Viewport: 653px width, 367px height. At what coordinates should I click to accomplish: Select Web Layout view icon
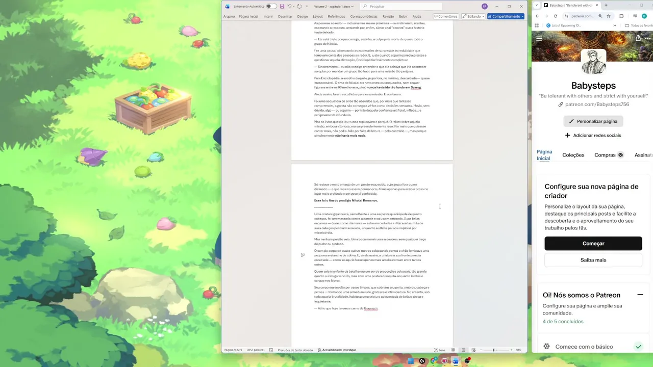pyautogui.click(x=473, y=350)
